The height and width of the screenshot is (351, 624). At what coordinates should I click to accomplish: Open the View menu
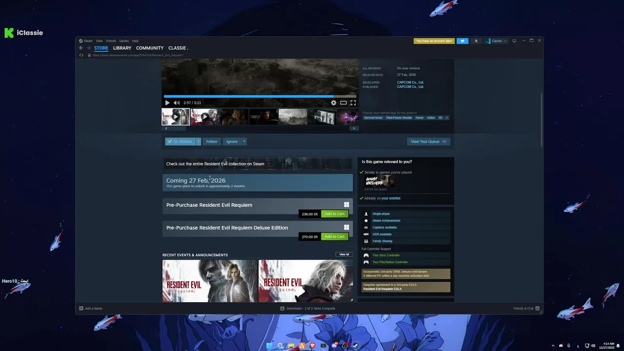[99, 41]
